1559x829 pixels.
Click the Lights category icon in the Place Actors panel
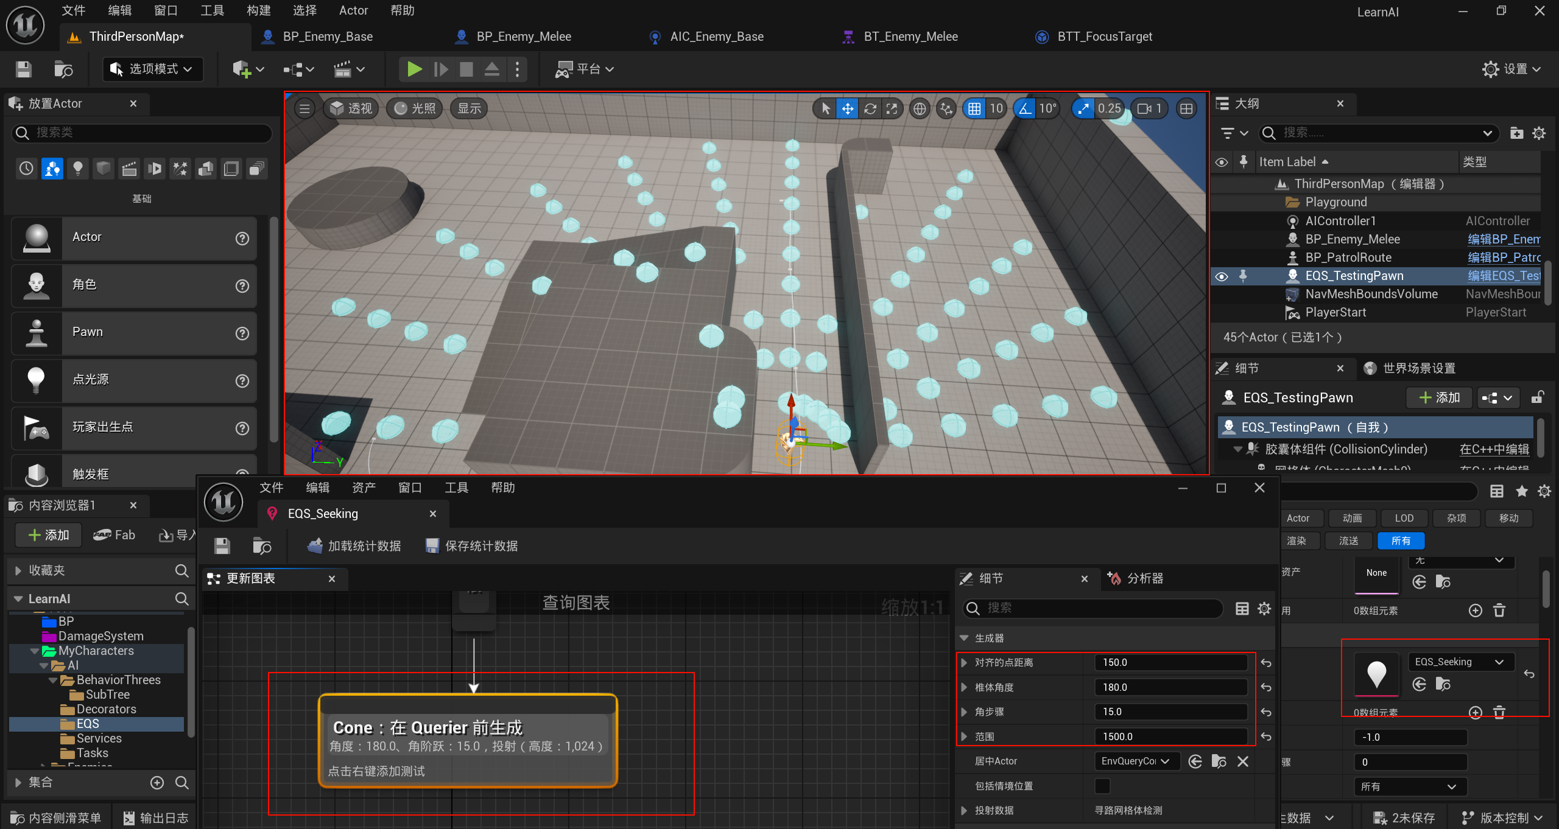pyautogui.click(x=77, y=169)
